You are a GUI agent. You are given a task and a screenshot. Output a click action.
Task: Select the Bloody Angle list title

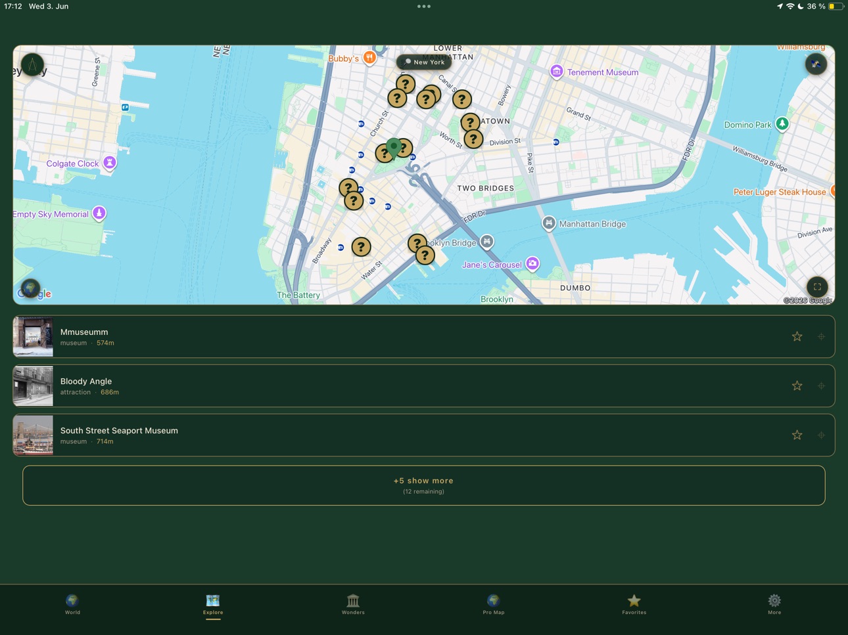coord(86,382)
